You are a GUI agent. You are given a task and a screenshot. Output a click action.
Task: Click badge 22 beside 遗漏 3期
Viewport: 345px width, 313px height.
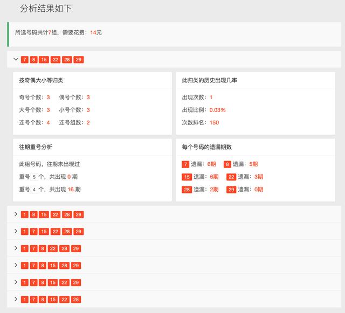231,177
